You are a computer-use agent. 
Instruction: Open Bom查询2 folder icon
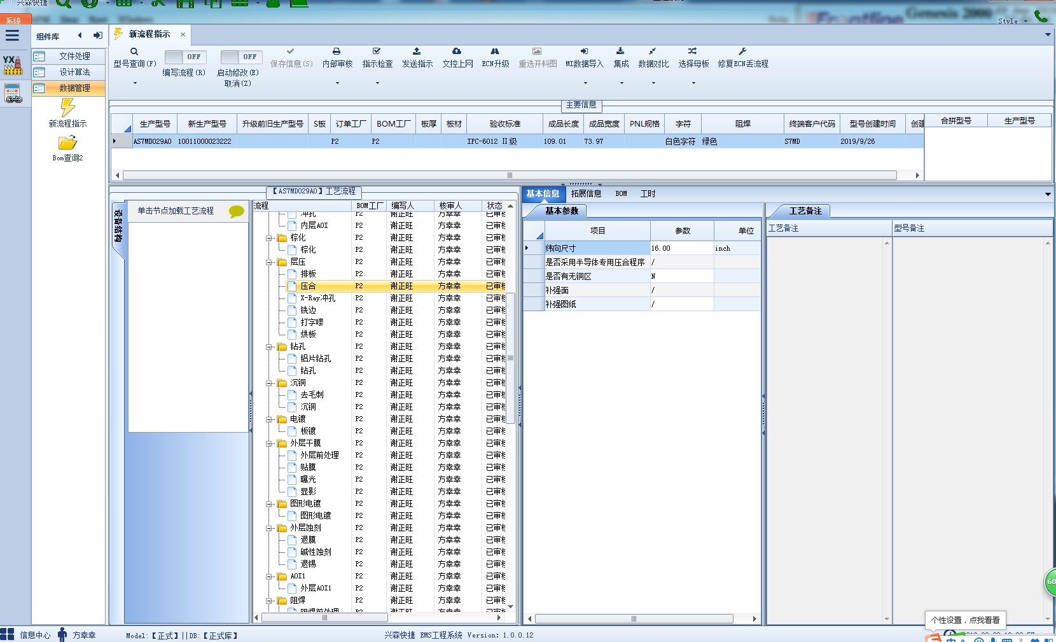tap(67, 143)
